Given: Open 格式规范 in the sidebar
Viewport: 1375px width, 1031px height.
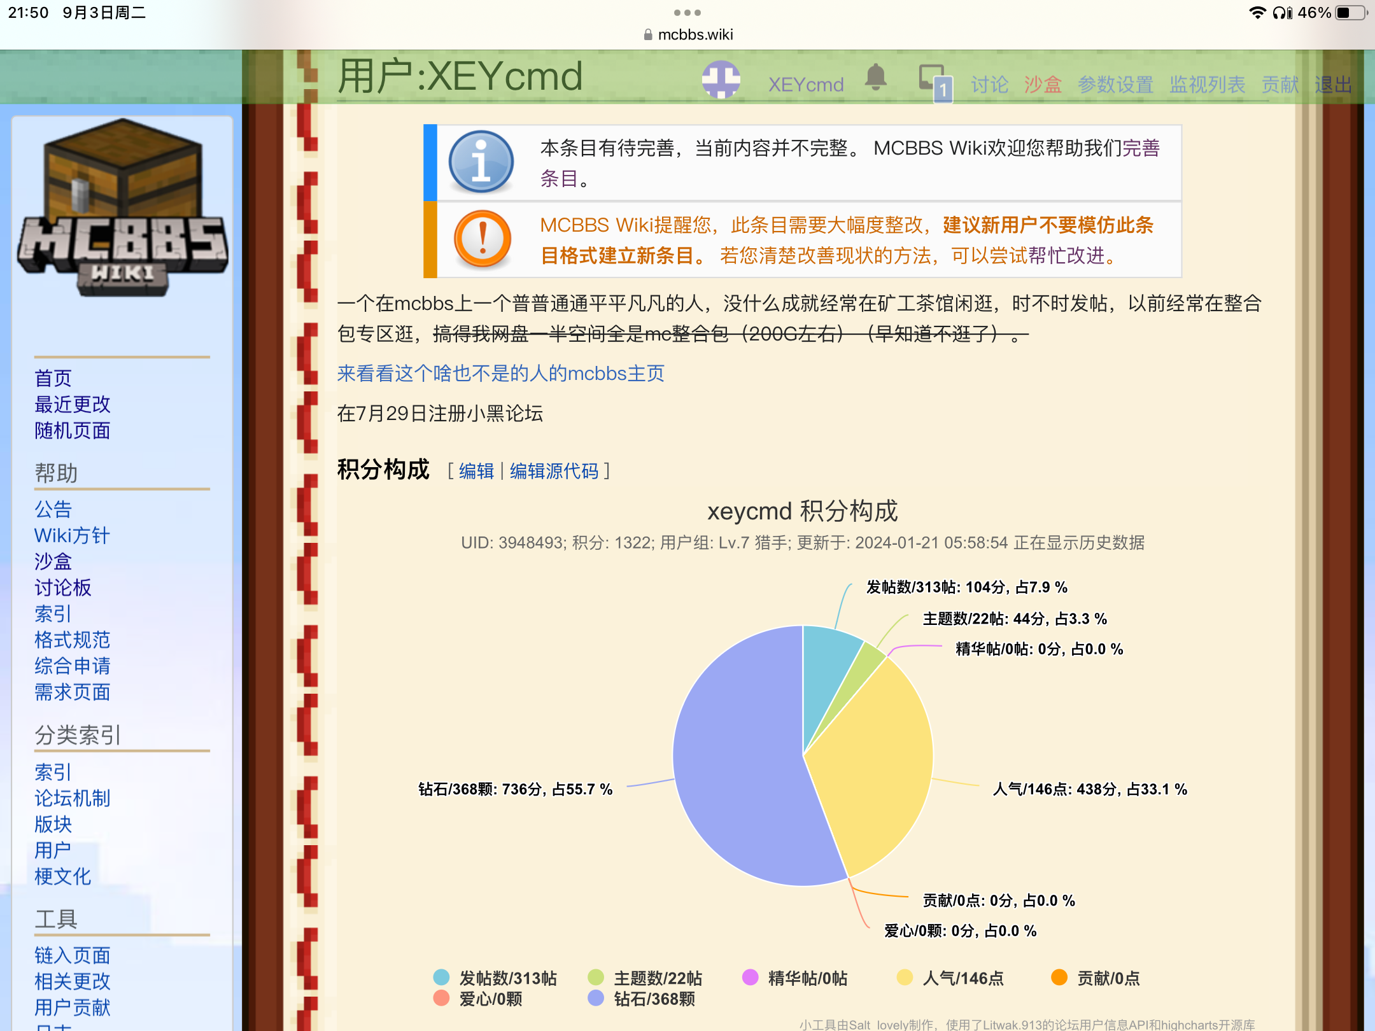Looking at the screenshot, I should [x=72, y=640].
